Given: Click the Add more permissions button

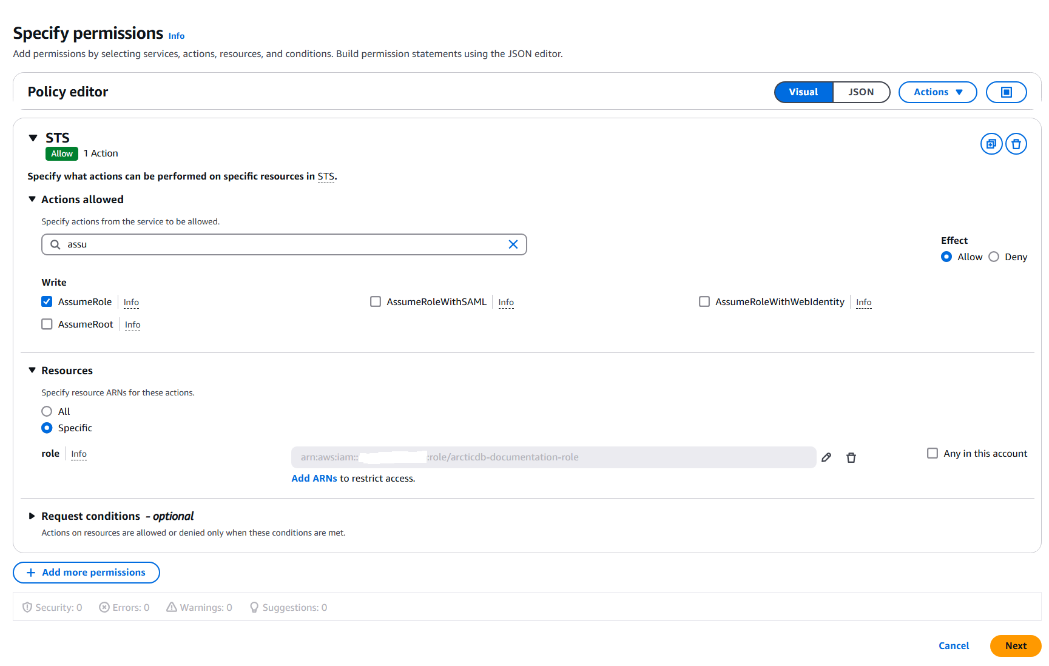Looking at the screenshot, I should click(x=86, y=573).
